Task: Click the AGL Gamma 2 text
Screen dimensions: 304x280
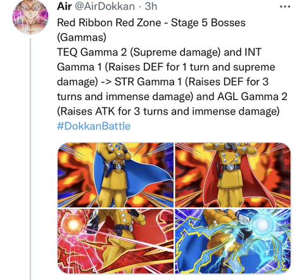Action: [x=252, y=96]
